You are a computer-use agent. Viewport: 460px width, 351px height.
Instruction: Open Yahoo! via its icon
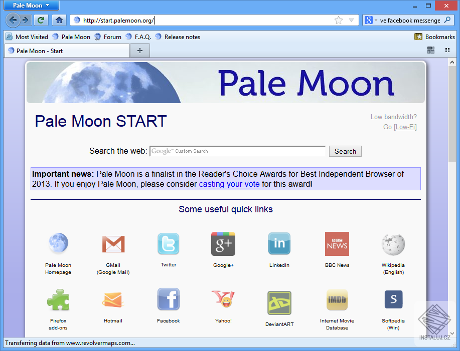pos(223,299)
